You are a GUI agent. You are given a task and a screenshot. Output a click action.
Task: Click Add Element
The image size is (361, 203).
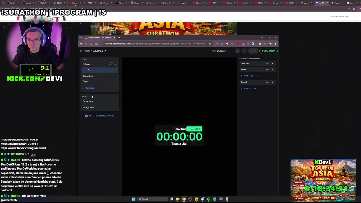coord(250,76)
